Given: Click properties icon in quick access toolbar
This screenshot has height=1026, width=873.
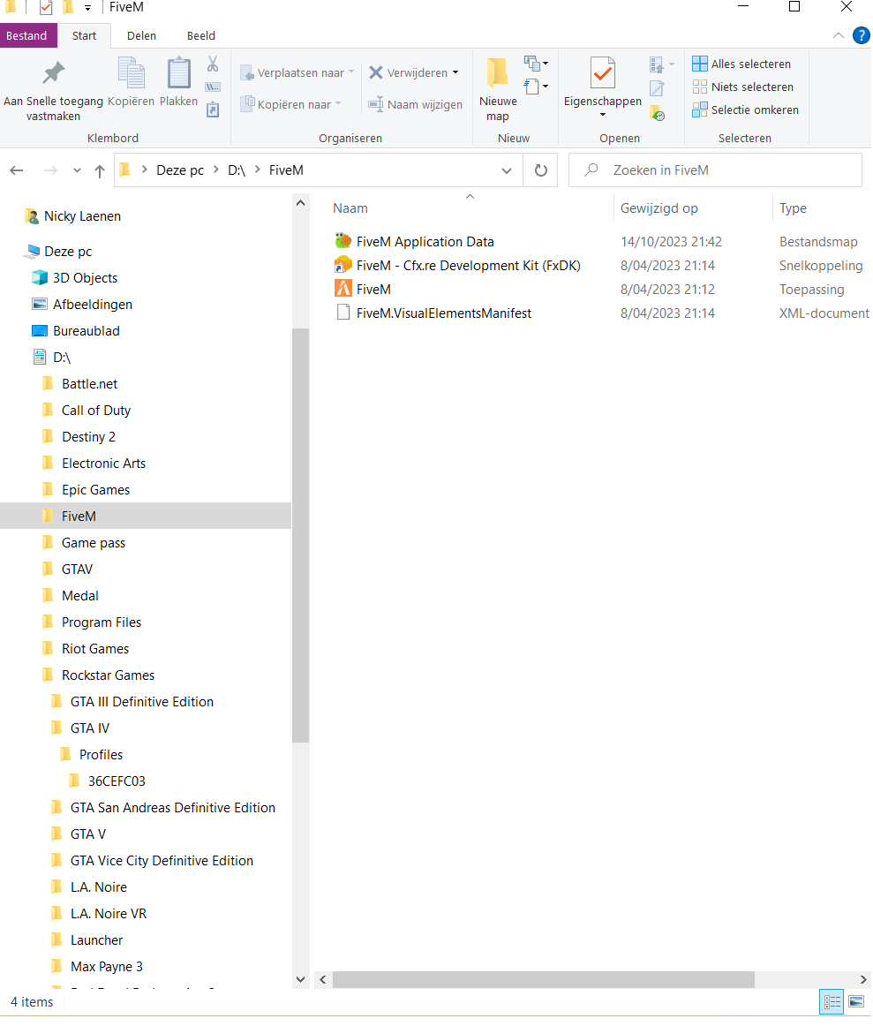Looking at the screenshot, I should click(x=46, y=7).
